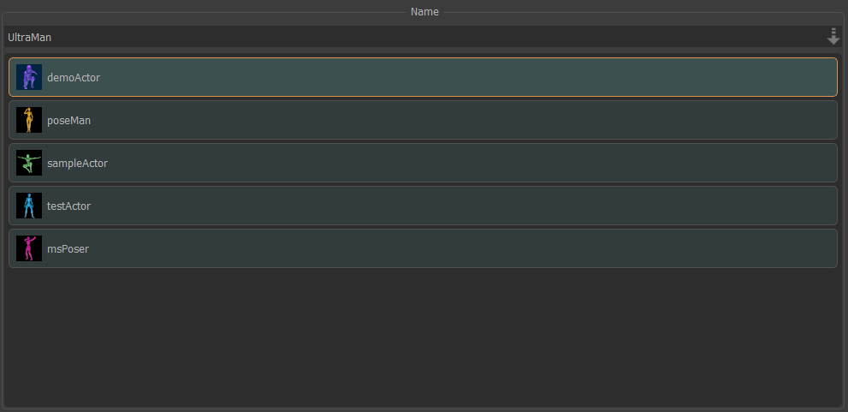The image size is (848, 412).
Task: Click the pink msPoser figure thumbnail
Action: pos(29,248)
